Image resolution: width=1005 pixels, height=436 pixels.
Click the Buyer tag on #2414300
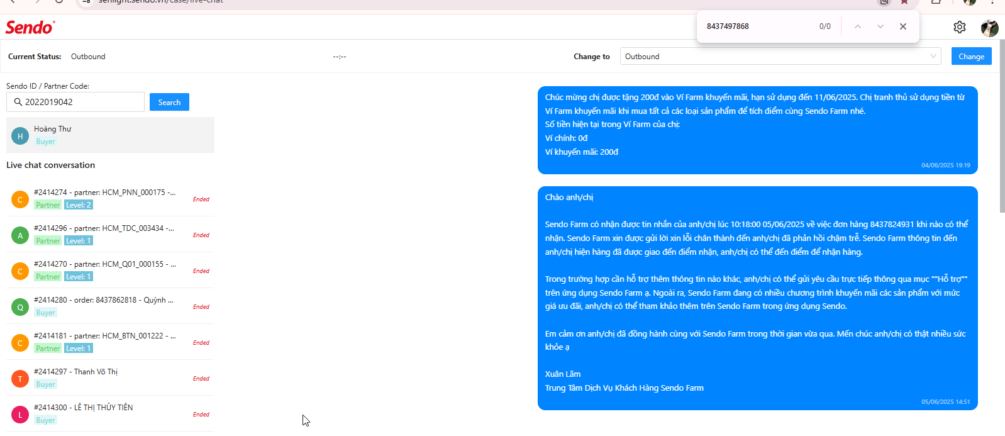[x=45, y=420]
